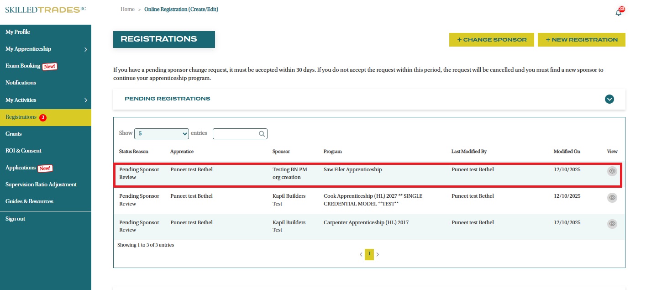Viewport: 646px width, 290px height.
Task: Open the Show entries dropdown
Action: click(161, 134)
